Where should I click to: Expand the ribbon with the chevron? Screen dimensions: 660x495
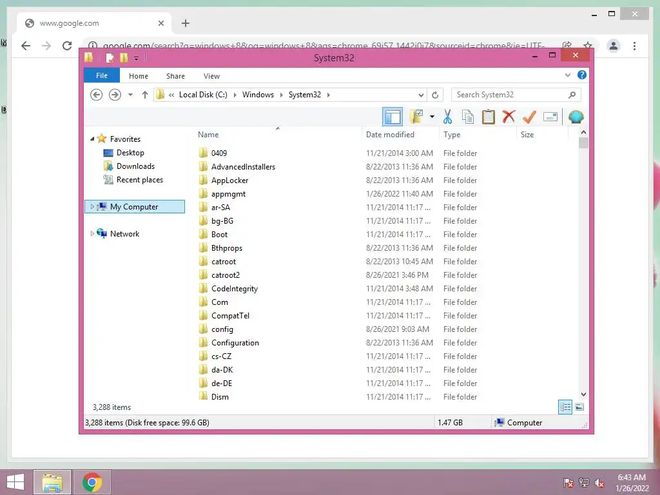click(567, 75)
